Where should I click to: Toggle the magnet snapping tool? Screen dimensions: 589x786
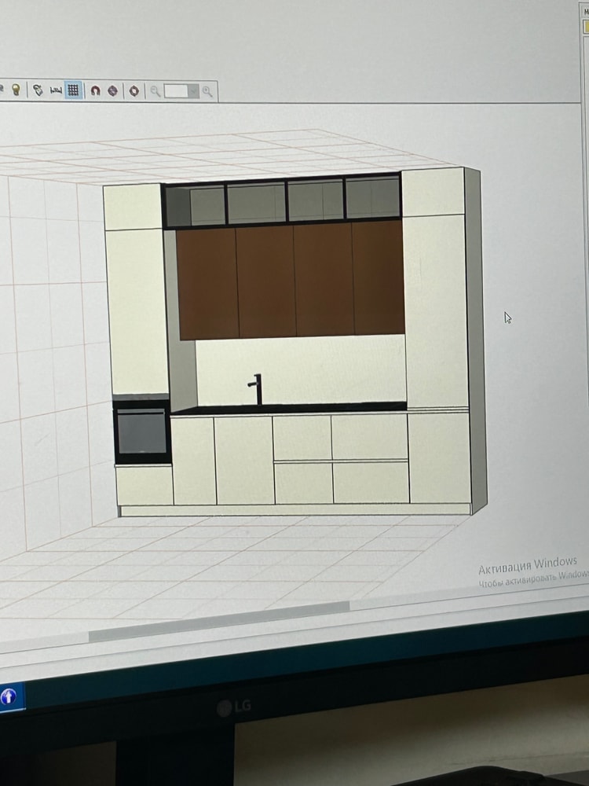95,91
